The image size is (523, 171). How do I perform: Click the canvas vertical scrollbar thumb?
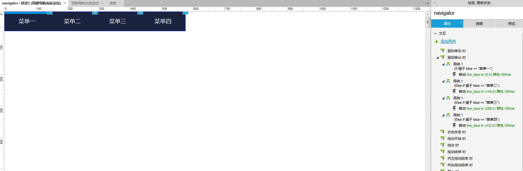coord(428,22)
